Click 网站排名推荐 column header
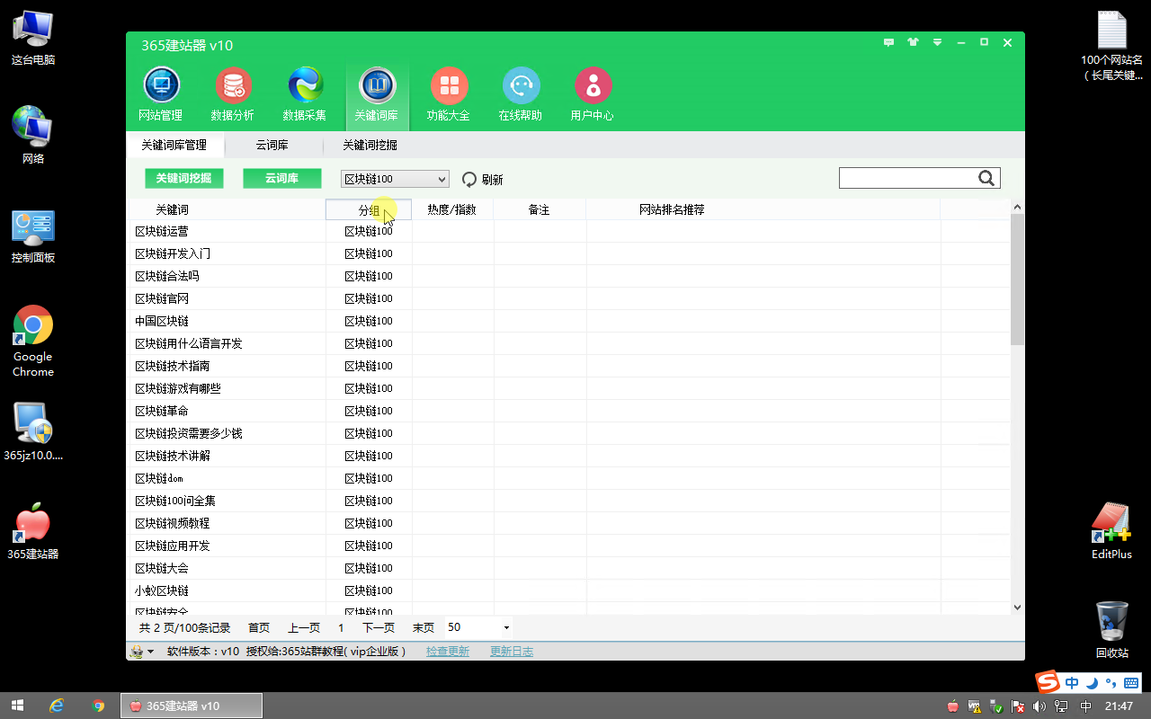The image size is (1151, 719). click(x=763, y=209)
